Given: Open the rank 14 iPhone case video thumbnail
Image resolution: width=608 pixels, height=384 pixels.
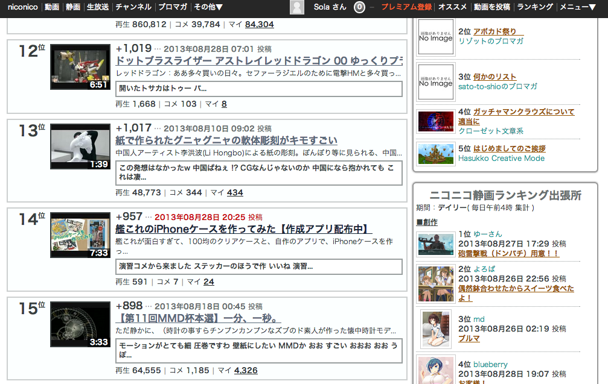Looking at the screenshot, I should click(80, 235).
